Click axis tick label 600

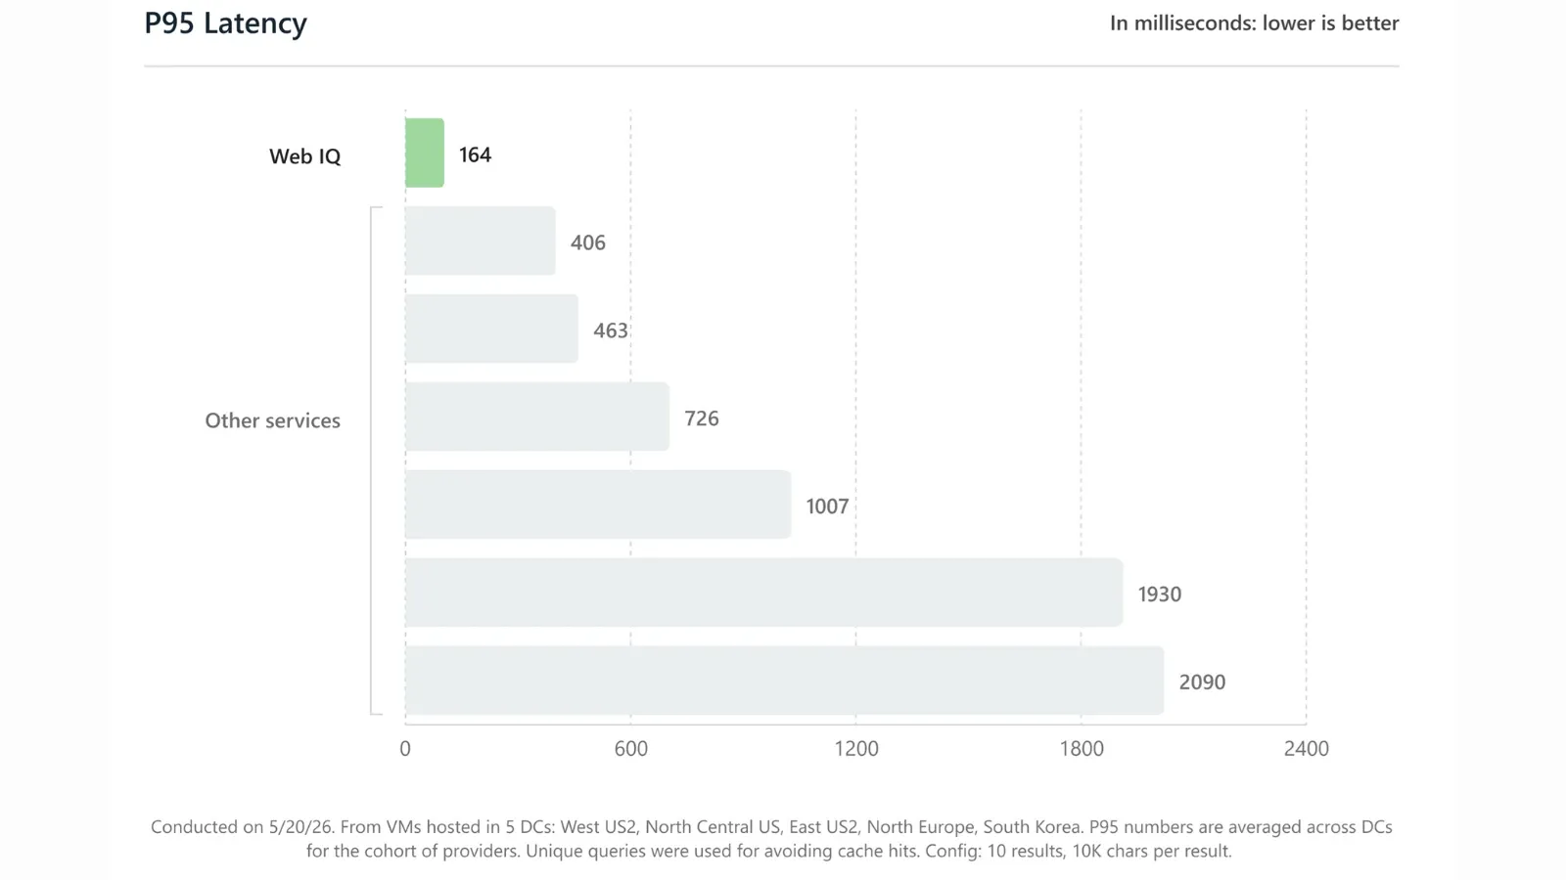[x=631, y=749]
